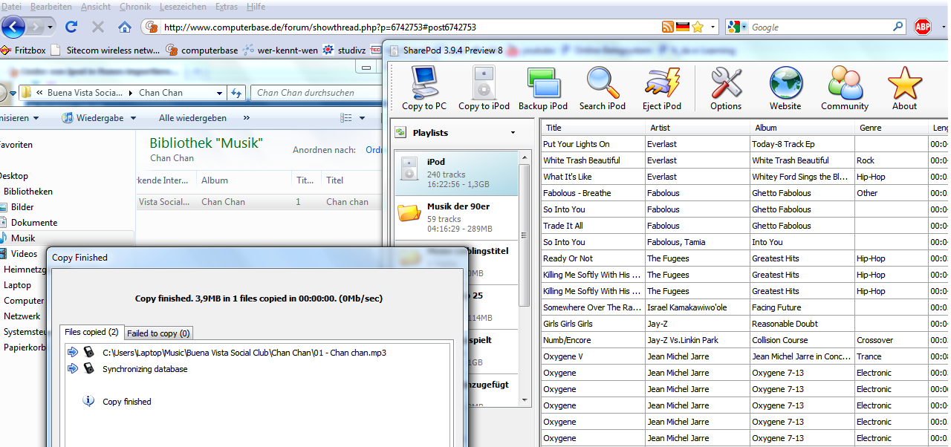The width and height of the screenshot is (951, 447).
Task: Open the Fritzbox bookmark
Action: click(x=22, y=50)
